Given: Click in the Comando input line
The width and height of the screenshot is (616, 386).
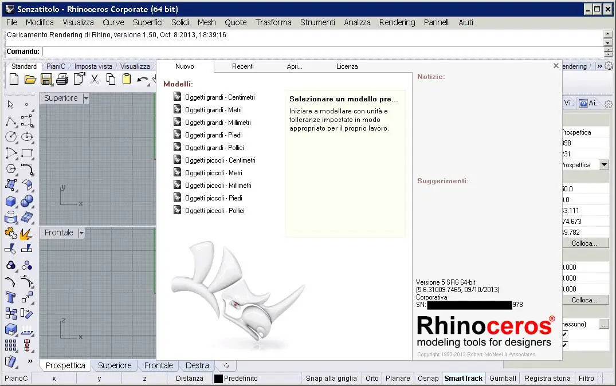Looking at the screenshot, I should click(x=322, y=52).
